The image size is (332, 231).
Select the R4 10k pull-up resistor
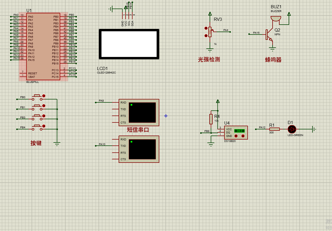211,119
